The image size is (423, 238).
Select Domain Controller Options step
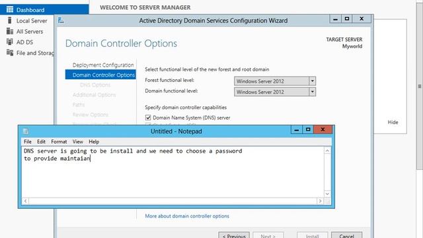(x=100, y=75)
